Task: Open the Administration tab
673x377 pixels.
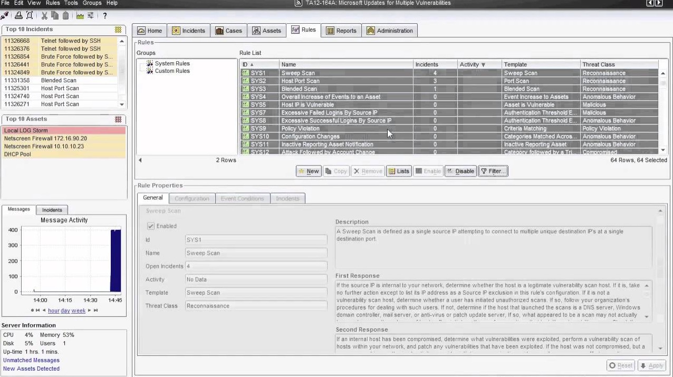Action: [x=390, y=31]
